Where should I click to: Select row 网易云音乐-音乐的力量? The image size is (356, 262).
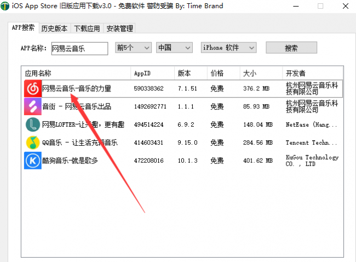click(183, 88)
